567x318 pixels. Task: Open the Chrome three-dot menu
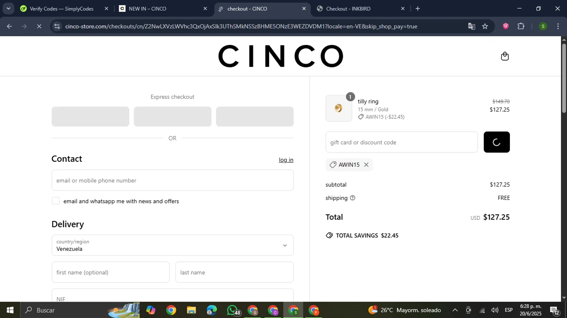tap(558, 26)
